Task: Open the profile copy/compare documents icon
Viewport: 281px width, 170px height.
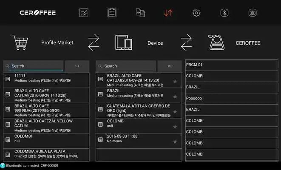Action: (140, 13)
